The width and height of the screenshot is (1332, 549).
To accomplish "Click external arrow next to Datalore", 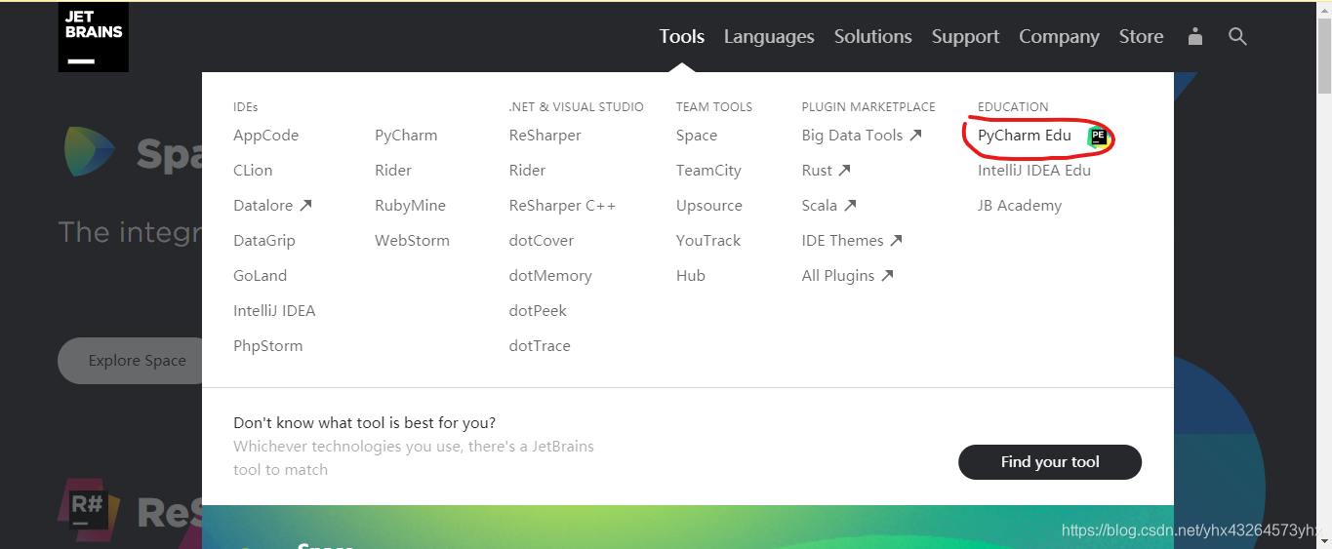I will click(305, 206).
